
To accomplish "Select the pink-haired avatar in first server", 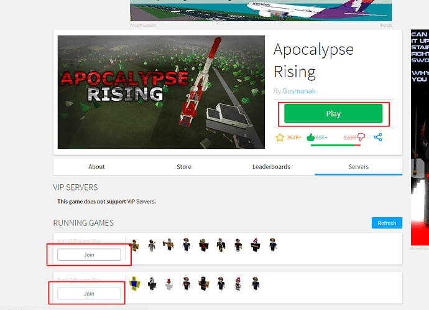I will 256,245.
